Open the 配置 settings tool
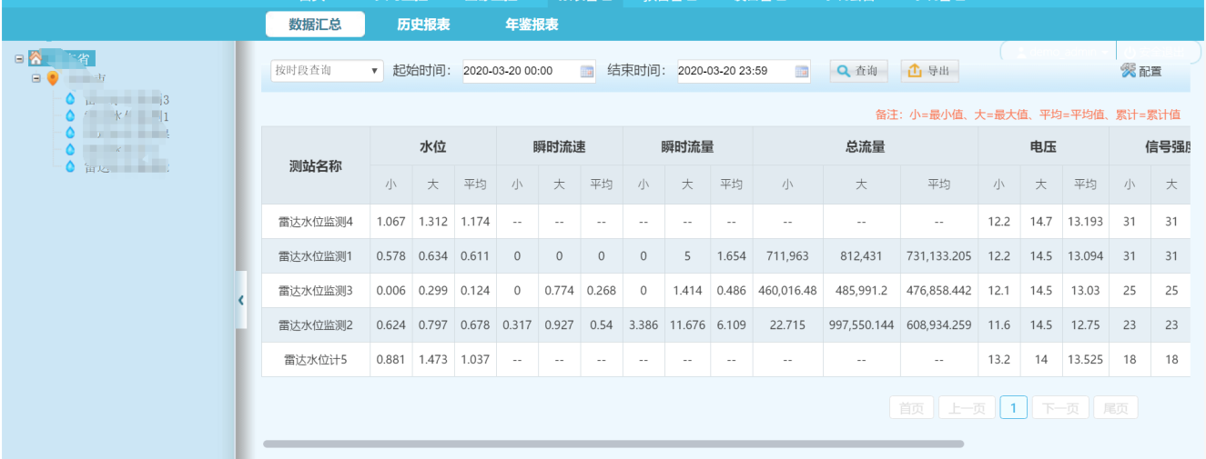 (1140, 71)
